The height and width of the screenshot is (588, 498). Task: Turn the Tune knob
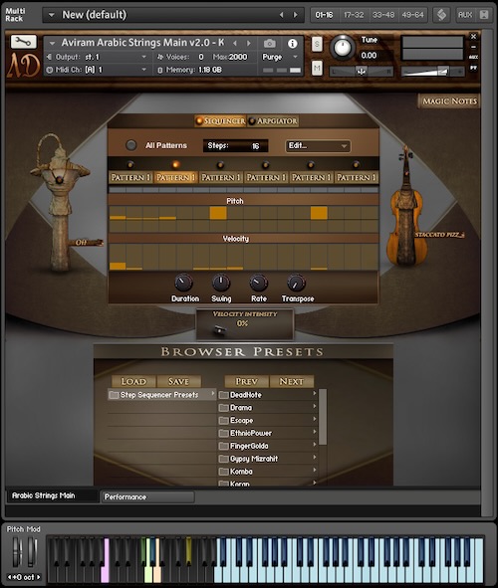tap(342, 48)
